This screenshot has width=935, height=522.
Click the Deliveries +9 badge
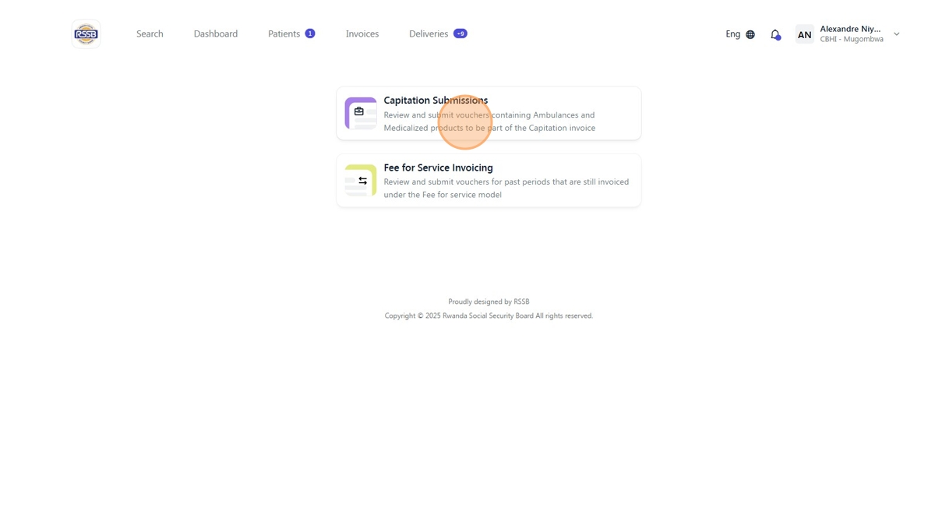coord(460,34)
